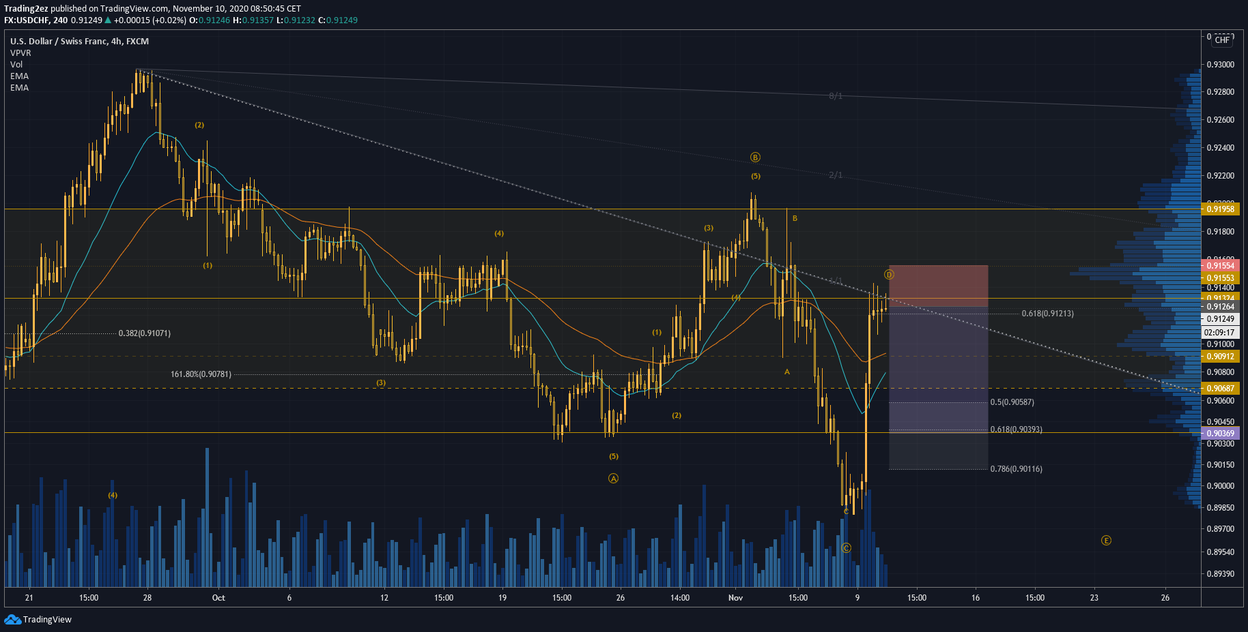
Task: Click the 23 date on time axis
Action: point(1094,598)
